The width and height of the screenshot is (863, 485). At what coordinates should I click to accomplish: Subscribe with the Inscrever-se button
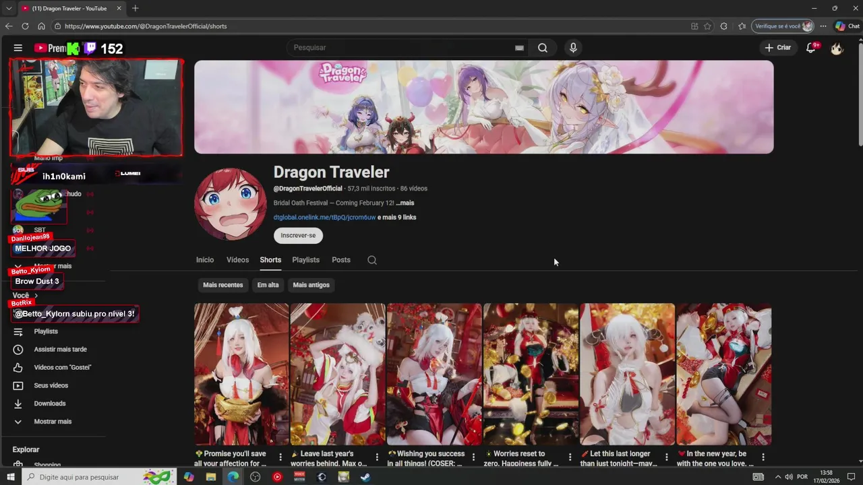(298, 235)
